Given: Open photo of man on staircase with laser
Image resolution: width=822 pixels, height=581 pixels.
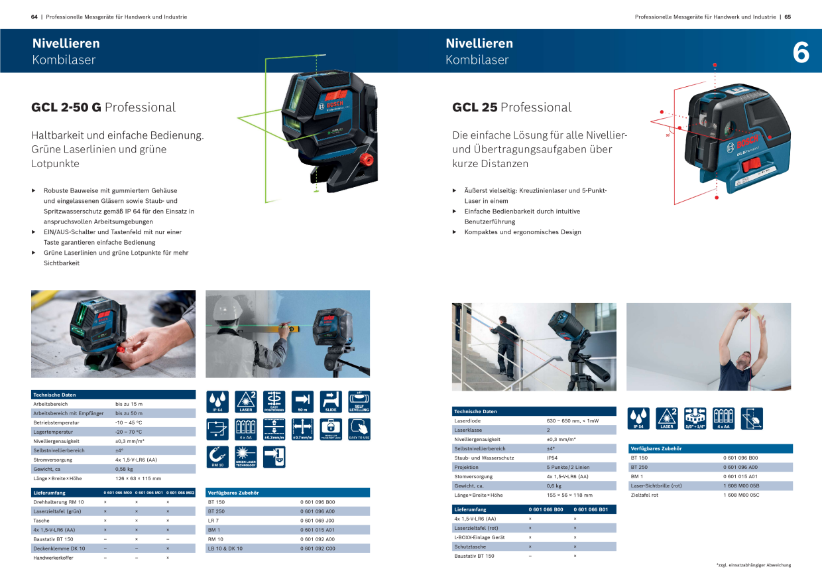Looking at the screenshot, I should 534,347.
